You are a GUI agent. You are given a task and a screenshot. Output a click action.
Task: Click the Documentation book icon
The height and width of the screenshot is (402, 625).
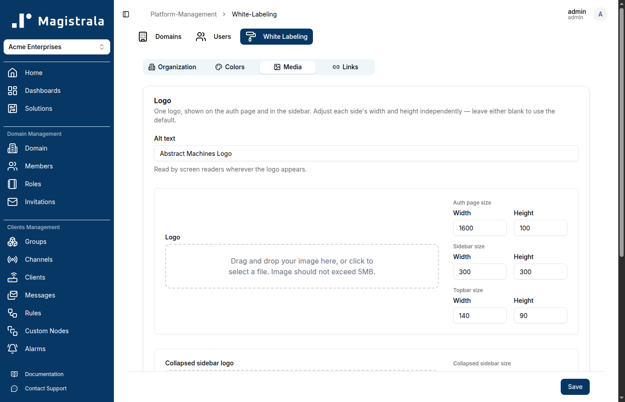(x=14, y=374)
